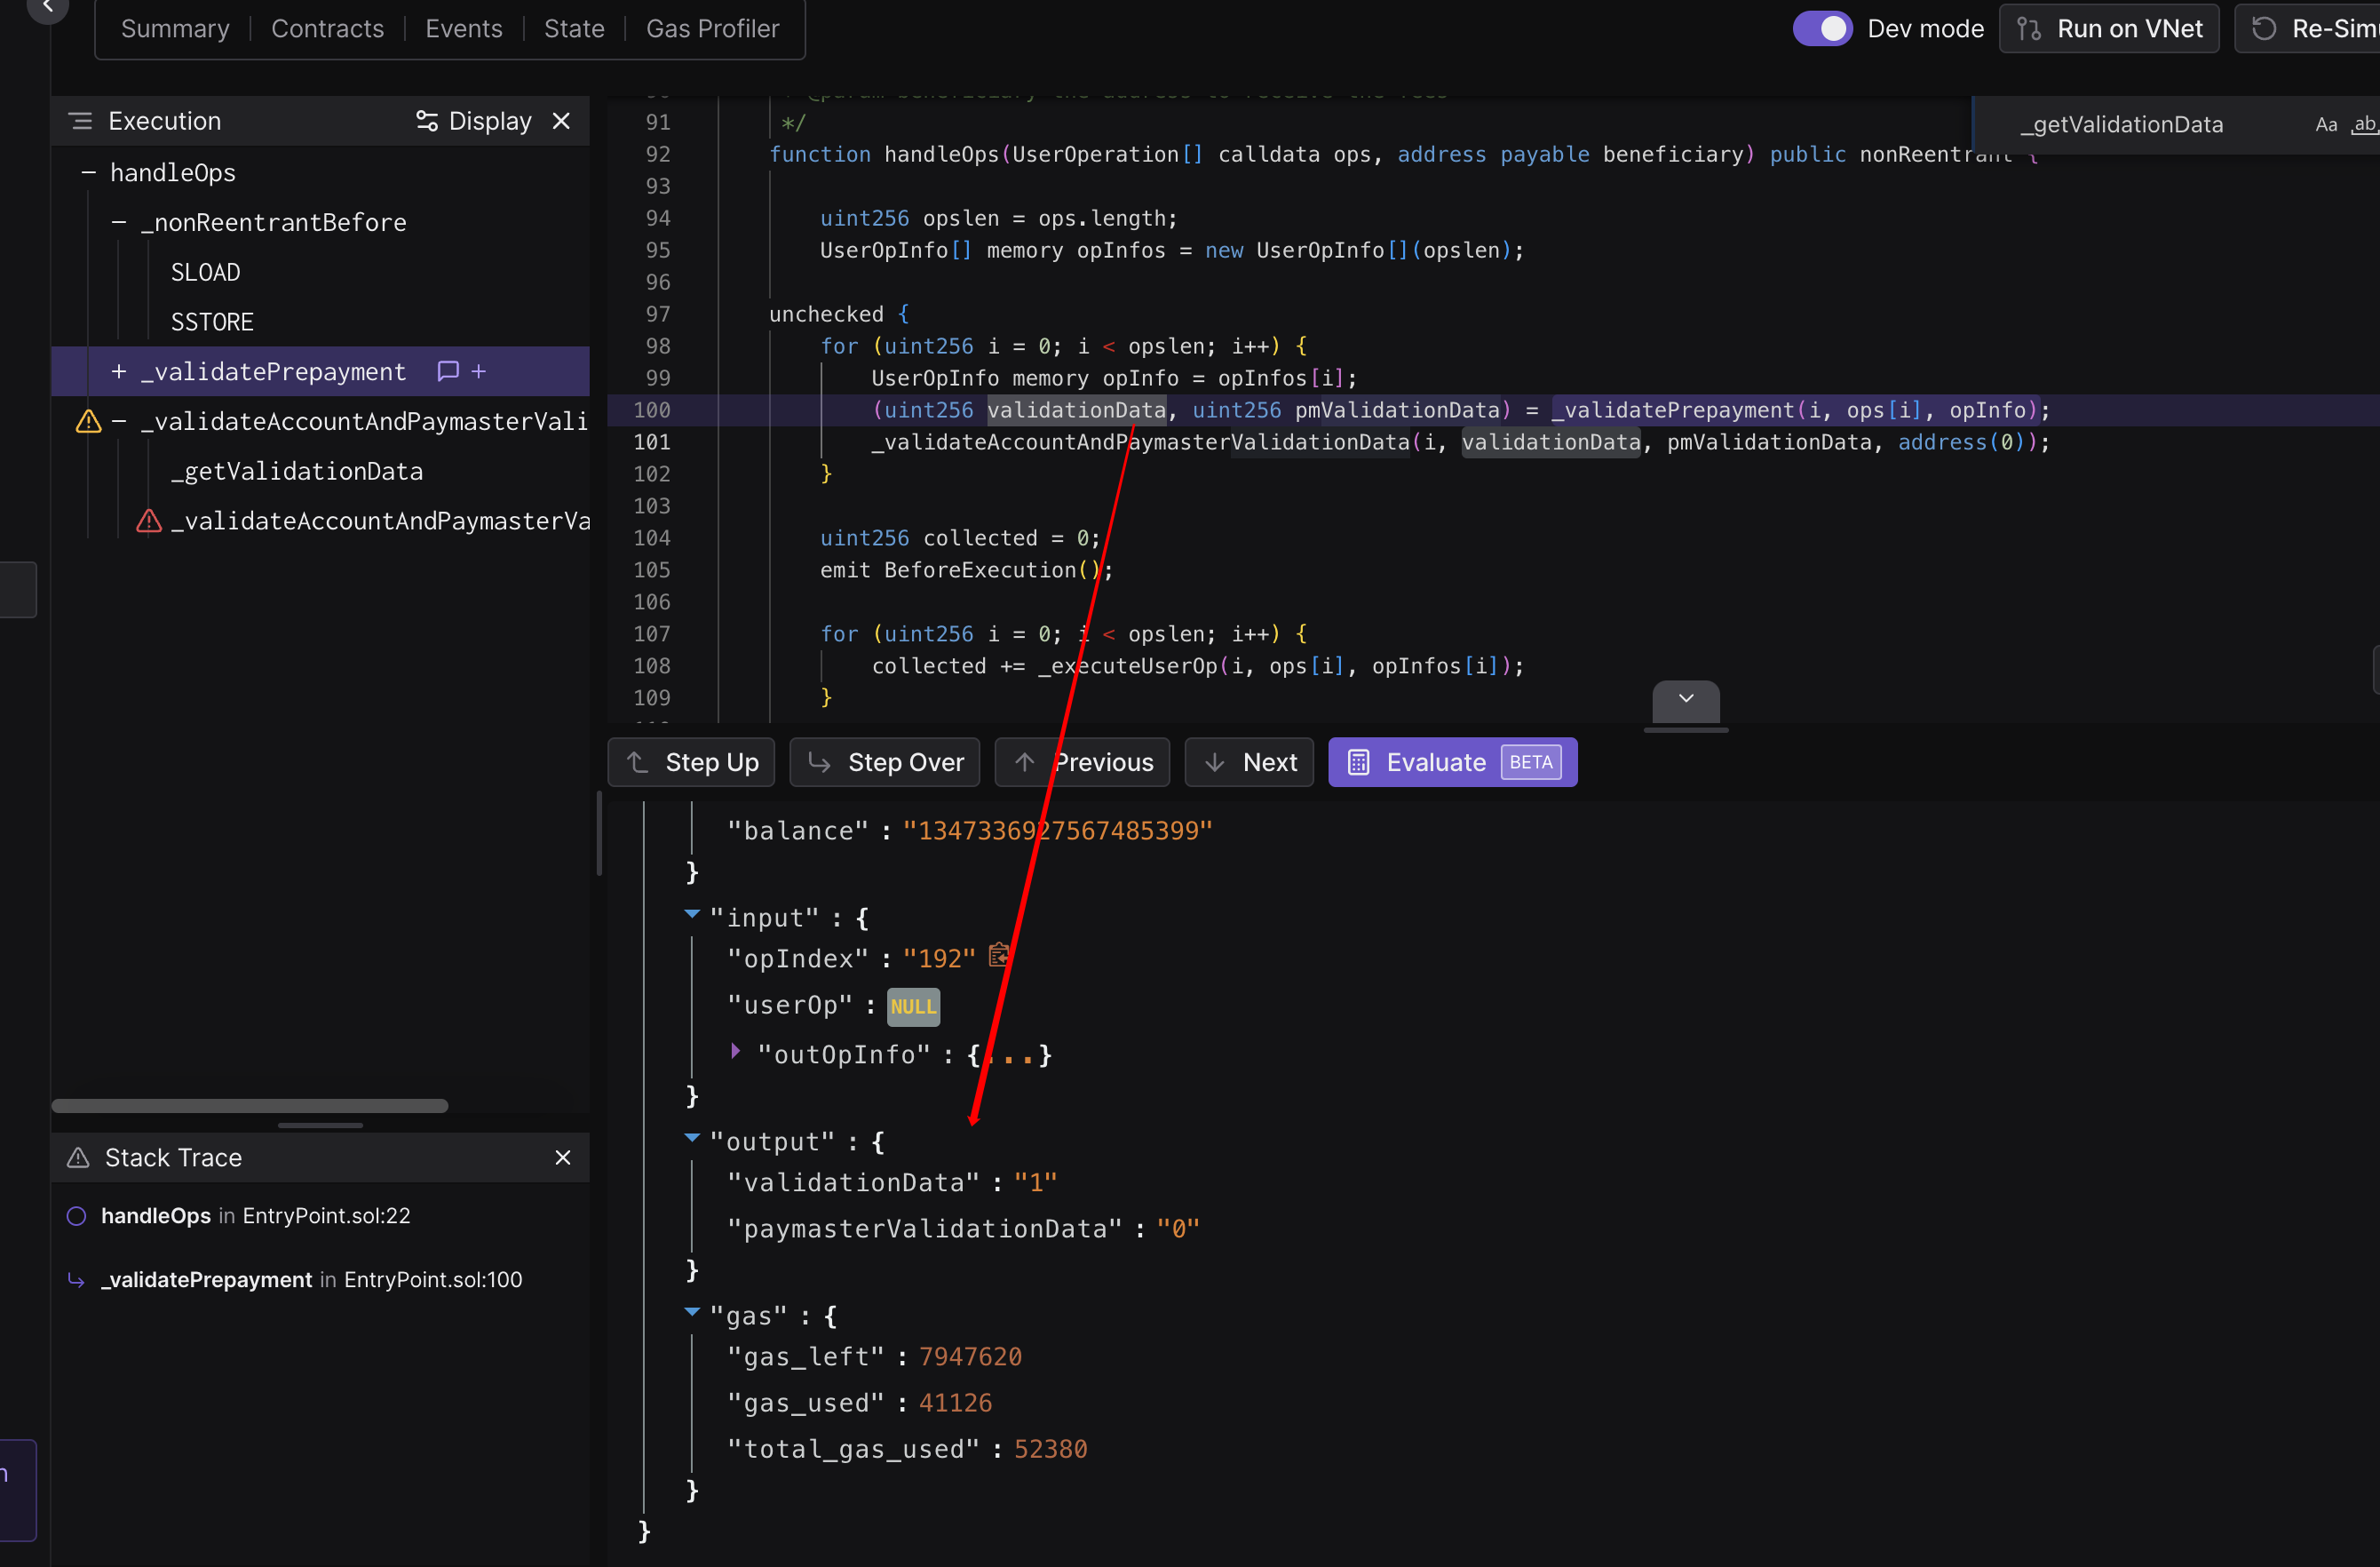This screenshot has height=1567, width=2380.
Task: Collapse the handleOps tree node
Action: (x=88, y=173)
